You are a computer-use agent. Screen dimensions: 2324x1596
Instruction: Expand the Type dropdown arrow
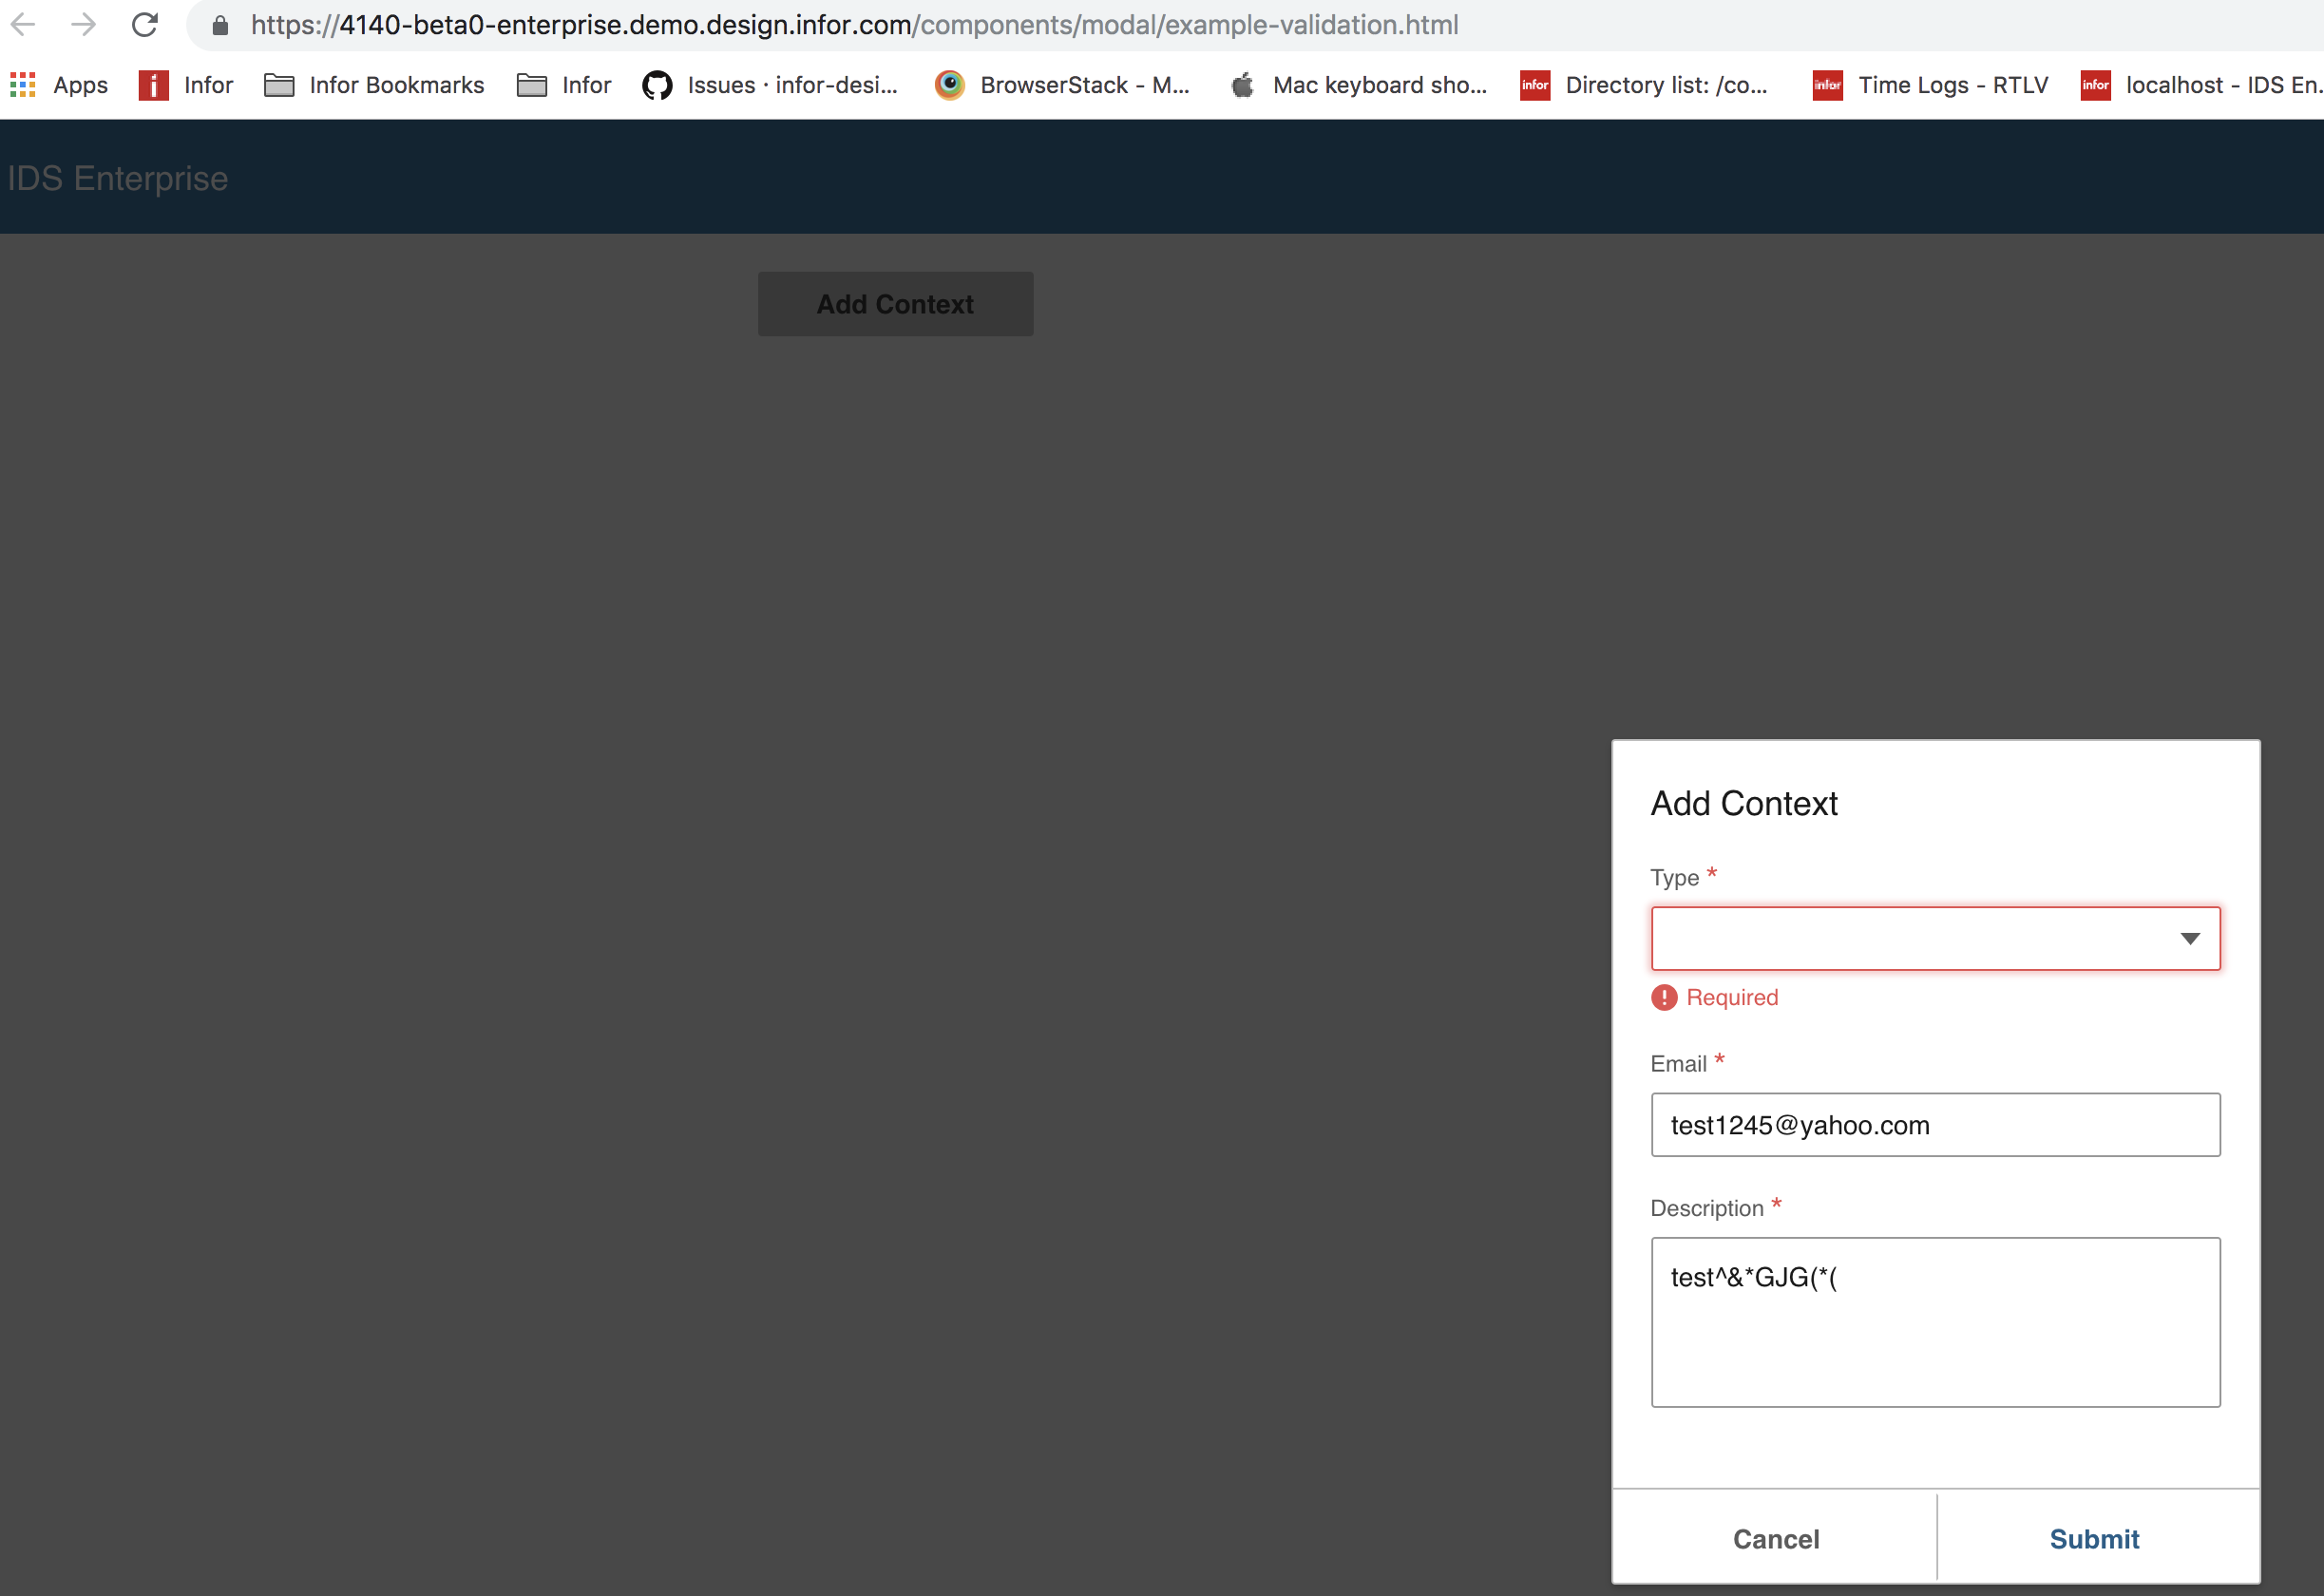[2189, 938]
